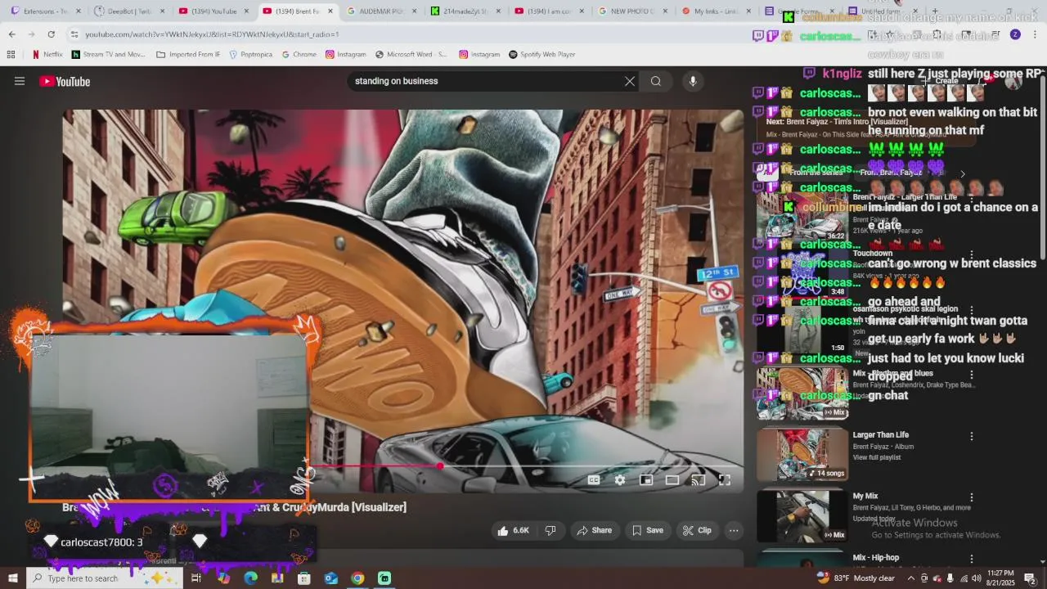Open the Stream TV and Movies bookmark

click(109, 55)
